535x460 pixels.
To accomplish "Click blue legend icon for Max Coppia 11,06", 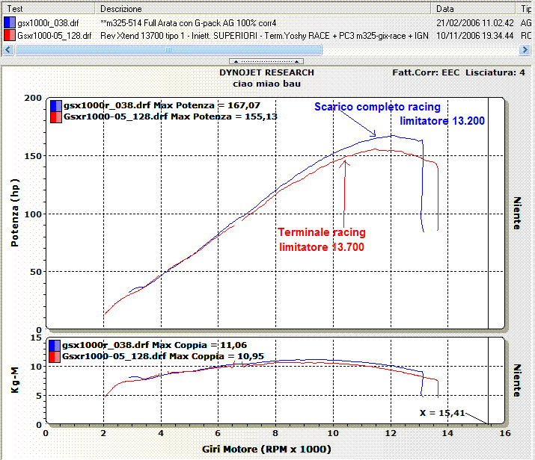I will click(x=56, y=345).
